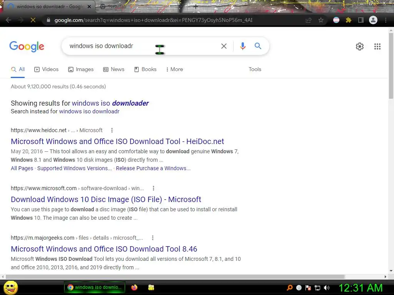Click the heidoc.net result URL breadcrumb
The width and height of the screenshot is (394, 295).
pos(57,130)
